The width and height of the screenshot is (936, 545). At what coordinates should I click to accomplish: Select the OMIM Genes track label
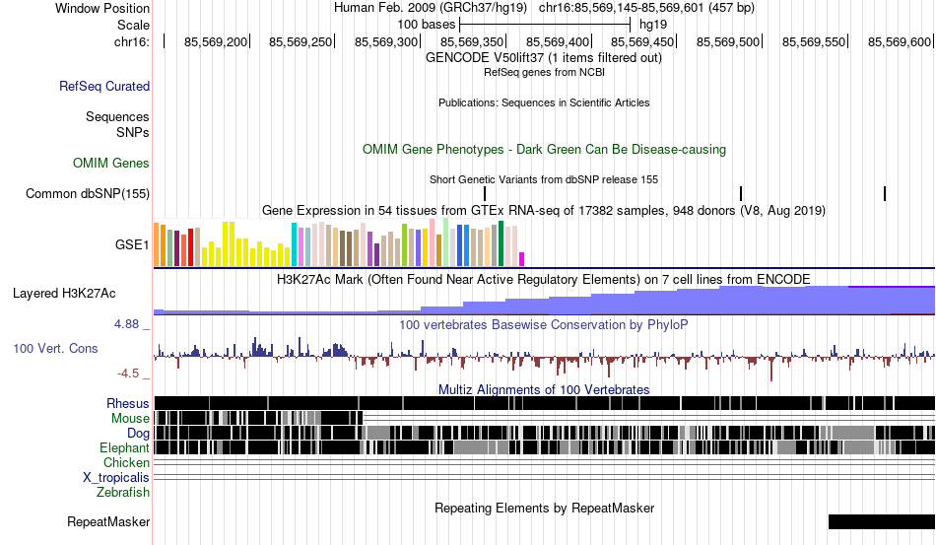tap(111, 163)
